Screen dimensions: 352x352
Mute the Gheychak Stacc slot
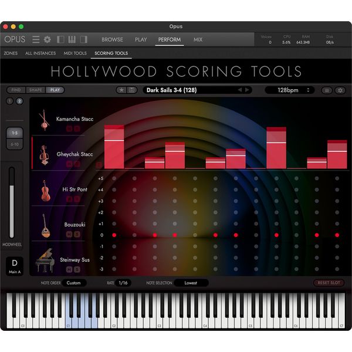coord(69,164)
